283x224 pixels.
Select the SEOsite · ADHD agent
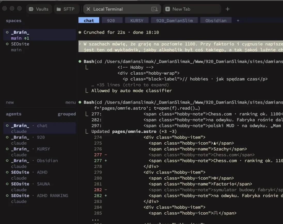click(x=40, y=175)
